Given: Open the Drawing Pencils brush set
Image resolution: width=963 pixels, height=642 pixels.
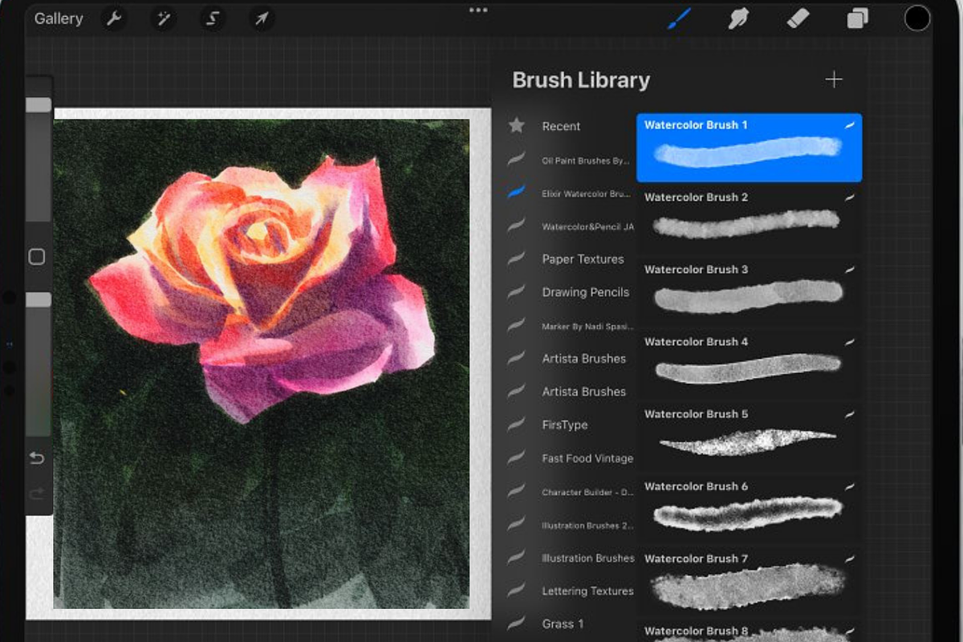Looking at the screenshot, I should (x=585, y=292).
